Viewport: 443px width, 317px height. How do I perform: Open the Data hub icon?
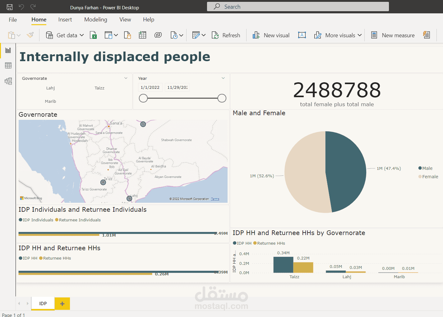[108, 35]
